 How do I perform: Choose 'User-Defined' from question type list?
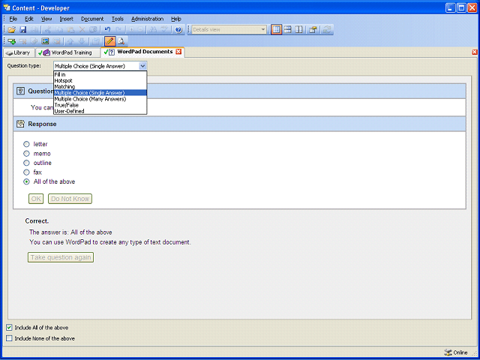click(100, 111)
